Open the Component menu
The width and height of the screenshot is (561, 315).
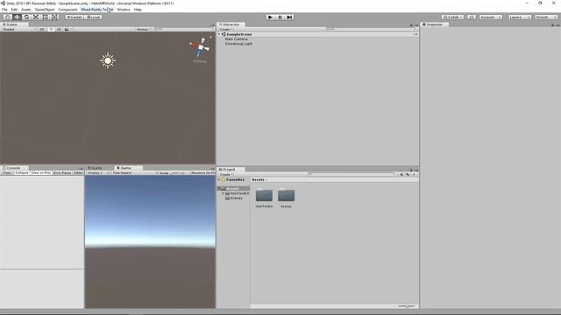67,10
